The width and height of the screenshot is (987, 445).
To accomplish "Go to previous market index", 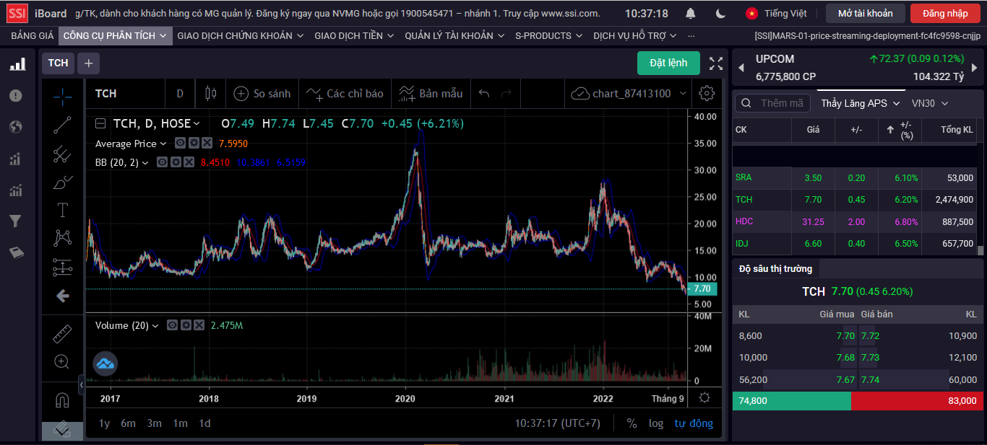I will point(741,68).
